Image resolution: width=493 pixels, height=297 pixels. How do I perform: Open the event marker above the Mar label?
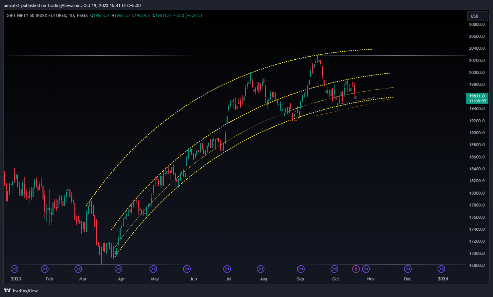point(78,269)
